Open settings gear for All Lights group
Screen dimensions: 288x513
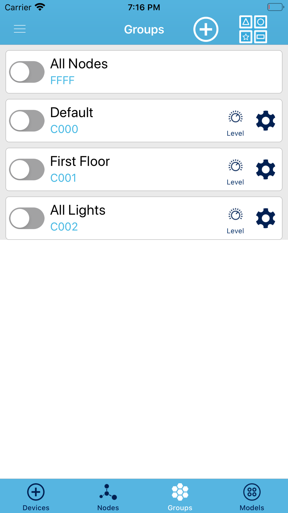266,218
